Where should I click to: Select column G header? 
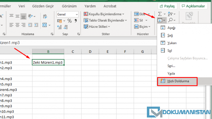(143, 51)
